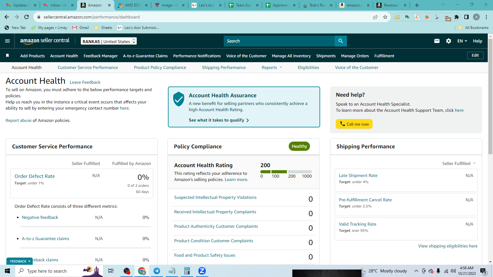This screenshot has width=493, height=277.
Task: Switch to Customer Service Performance sub-tab
Action: (x=88, y=67)
